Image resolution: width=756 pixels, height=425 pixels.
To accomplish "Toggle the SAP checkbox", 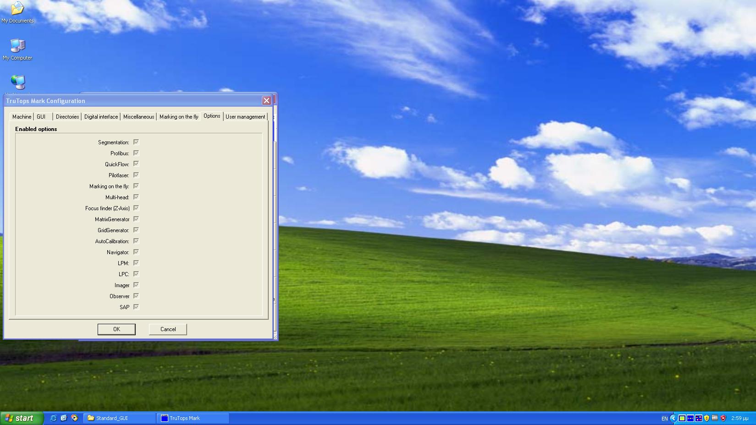I will (x=136, y=307).
